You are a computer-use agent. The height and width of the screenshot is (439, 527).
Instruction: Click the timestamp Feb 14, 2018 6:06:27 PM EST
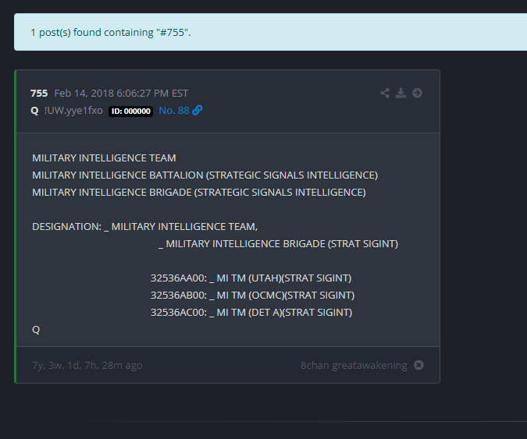[x=121, y=94]
